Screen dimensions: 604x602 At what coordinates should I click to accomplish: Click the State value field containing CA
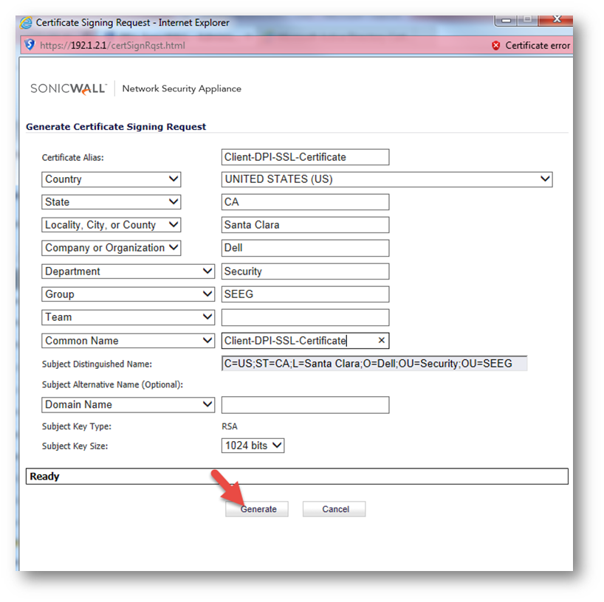pyautogui.click(x=306, y=202)
